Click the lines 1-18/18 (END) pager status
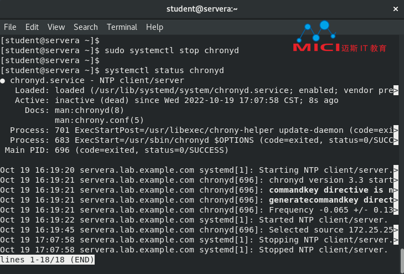 [47, 260]
